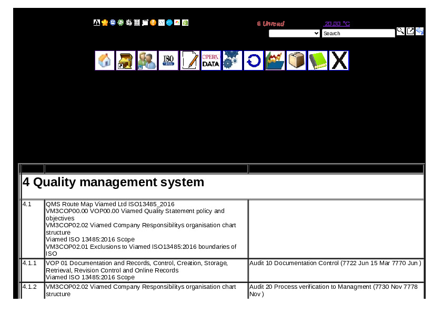The height and width of the screenshot is (313, 443).
Task: Click the large black X icon
Action: tap(339, 60)
